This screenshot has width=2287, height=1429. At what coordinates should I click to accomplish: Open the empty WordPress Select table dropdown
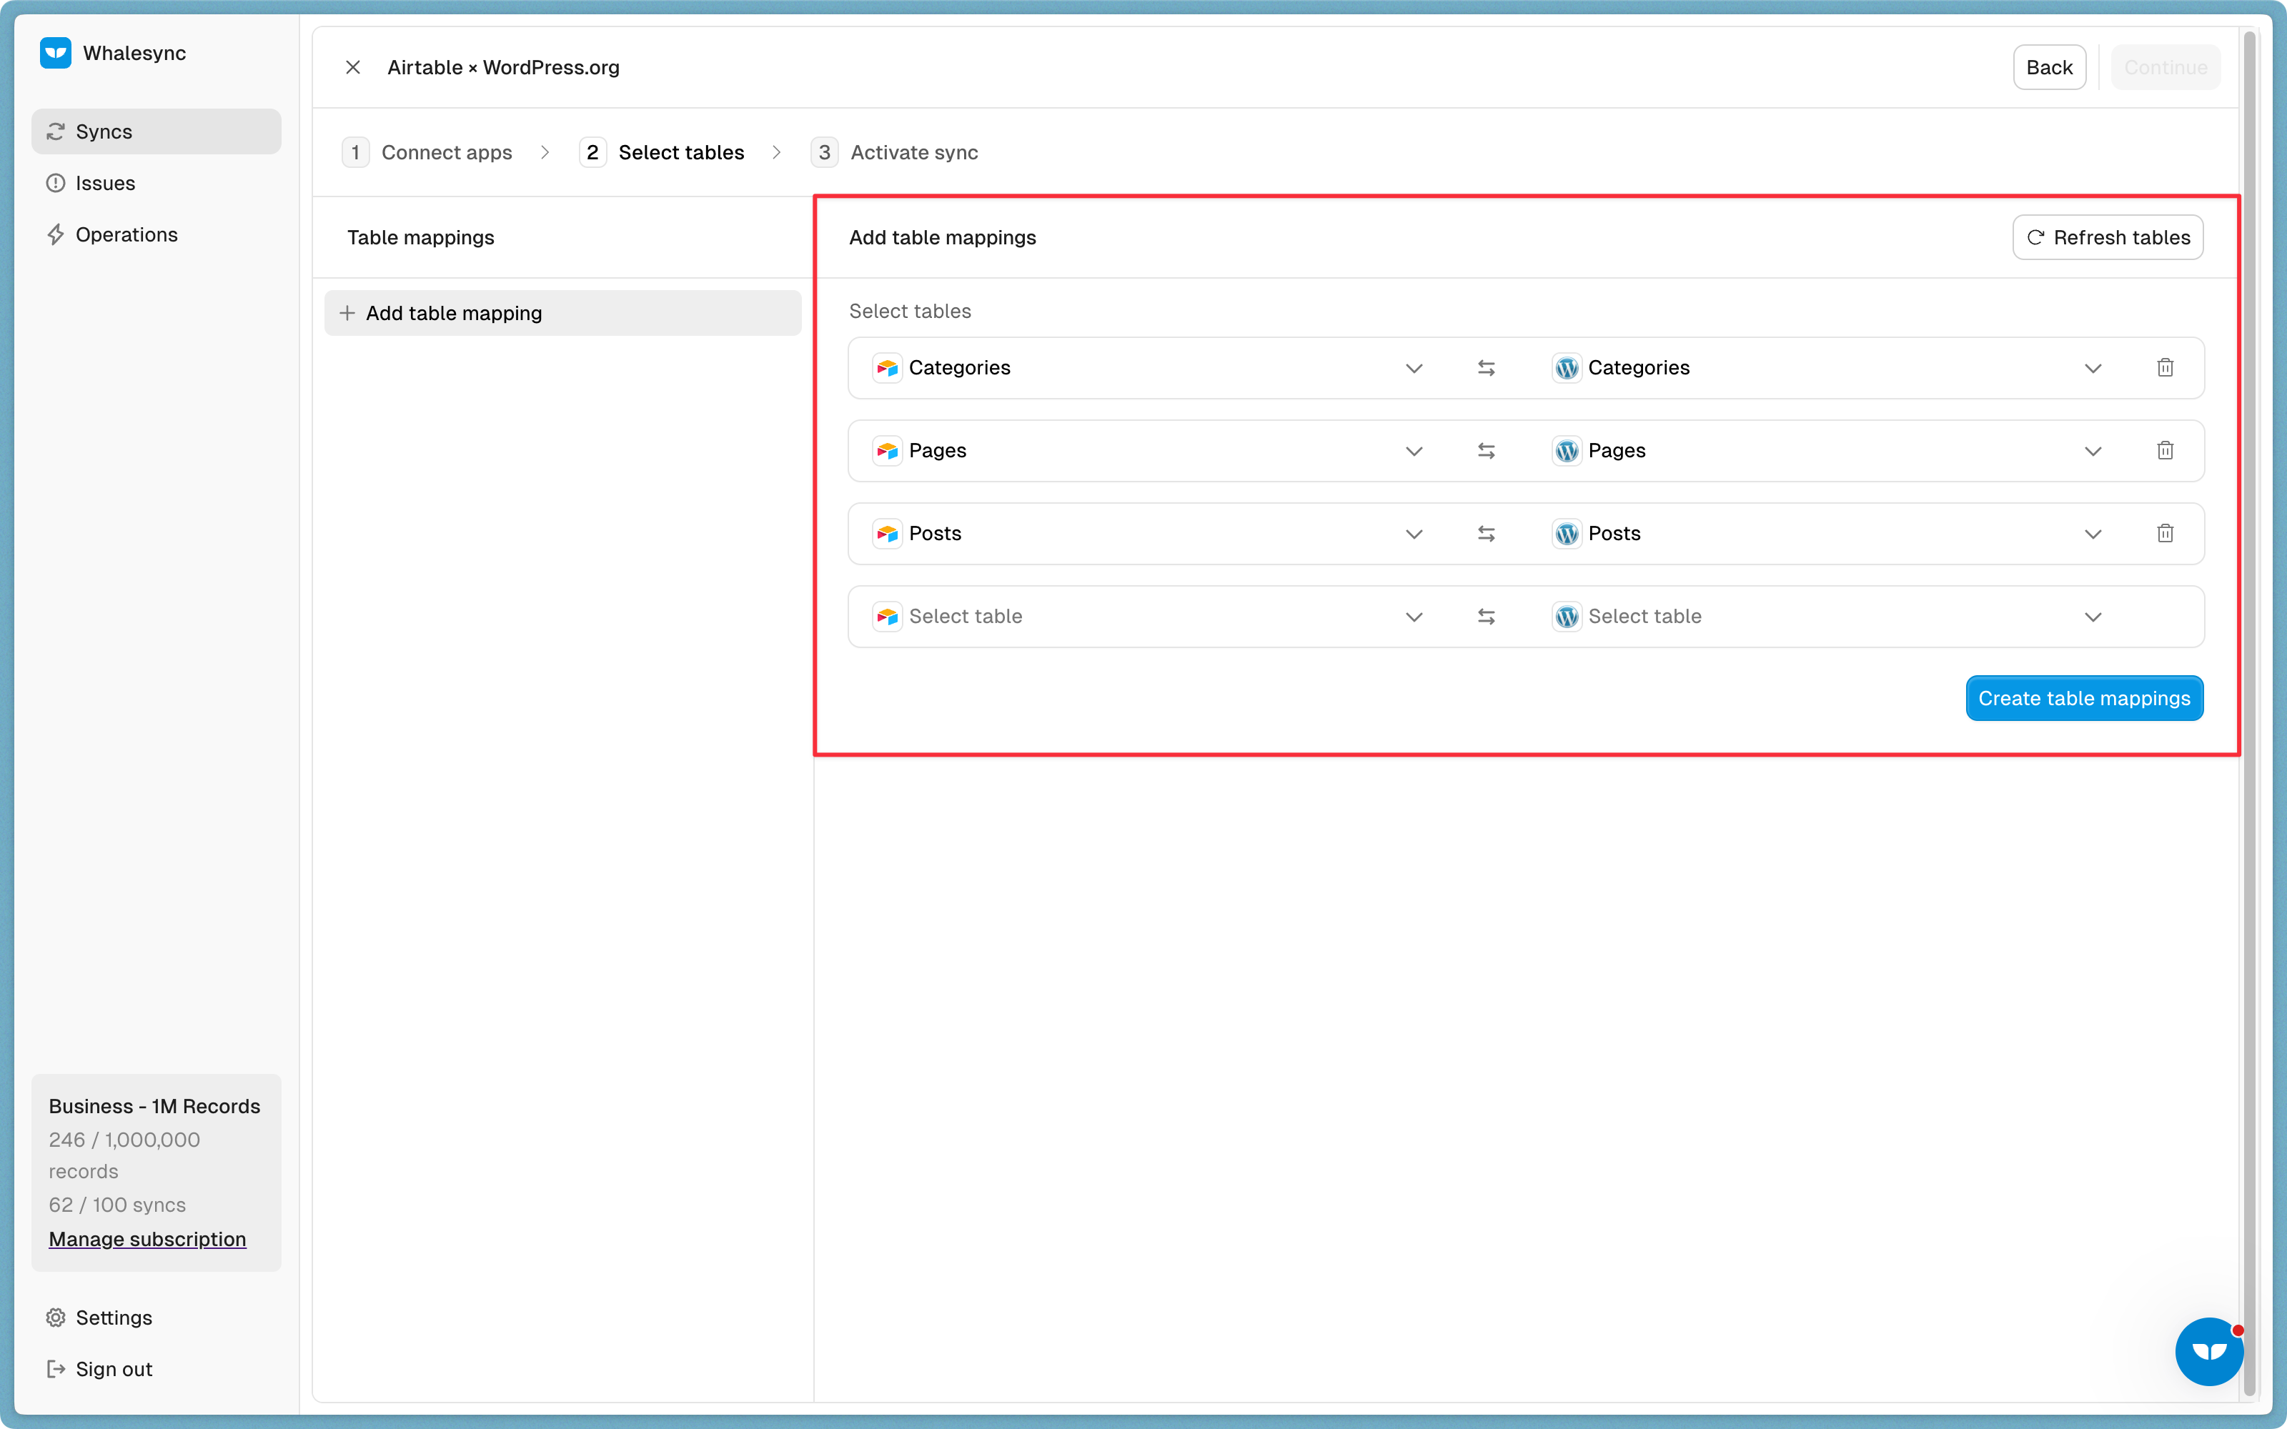pyautogui.click(x=1827, y=617)
